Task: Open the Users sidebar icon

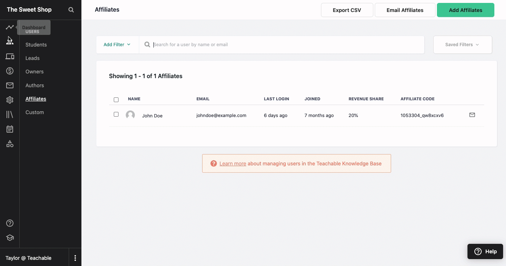Action: pos(10,41)
